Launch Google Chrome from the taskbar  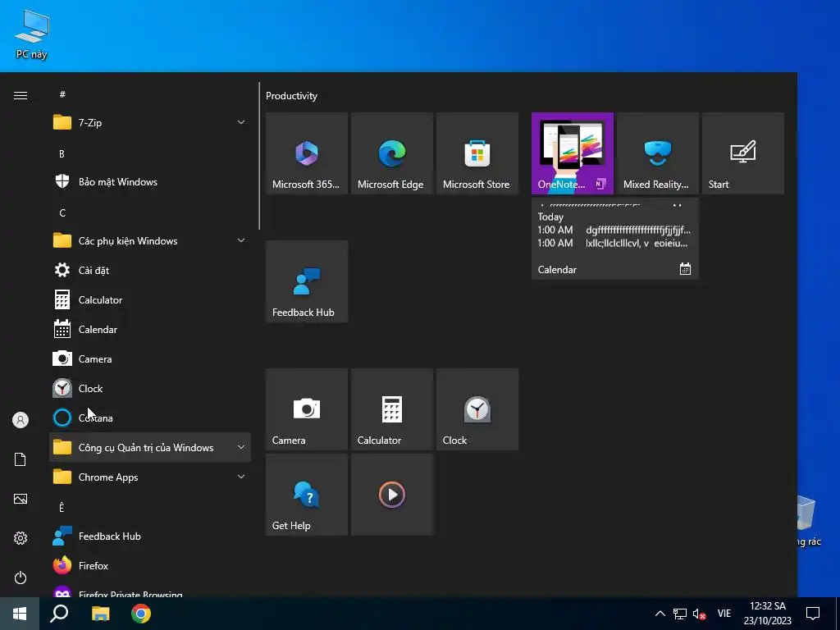click(x=141, y=614)
